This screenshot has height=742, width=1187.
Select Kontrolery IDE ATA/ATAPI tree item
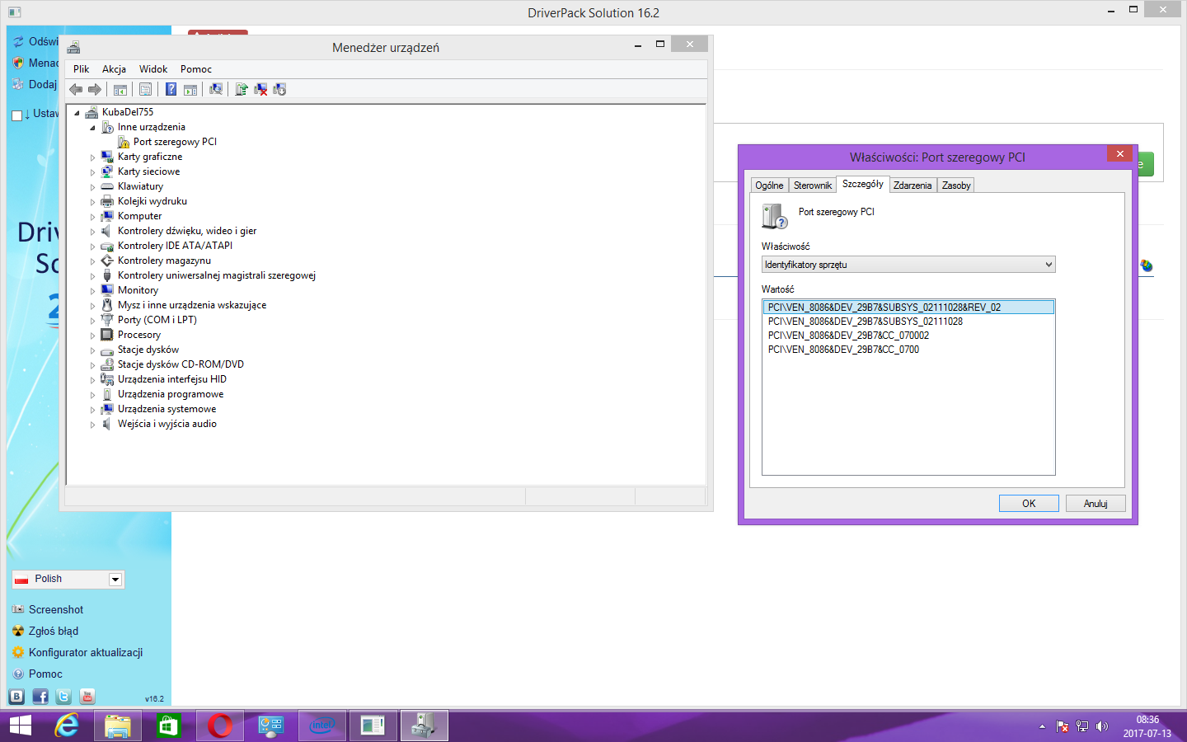tap(175, 246)
